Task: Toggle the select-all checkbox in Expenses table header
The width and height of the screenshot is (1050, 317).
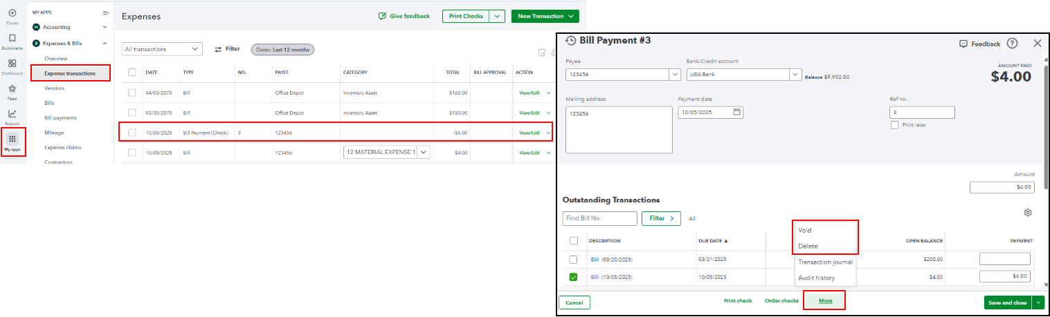Action: point(132,72)
